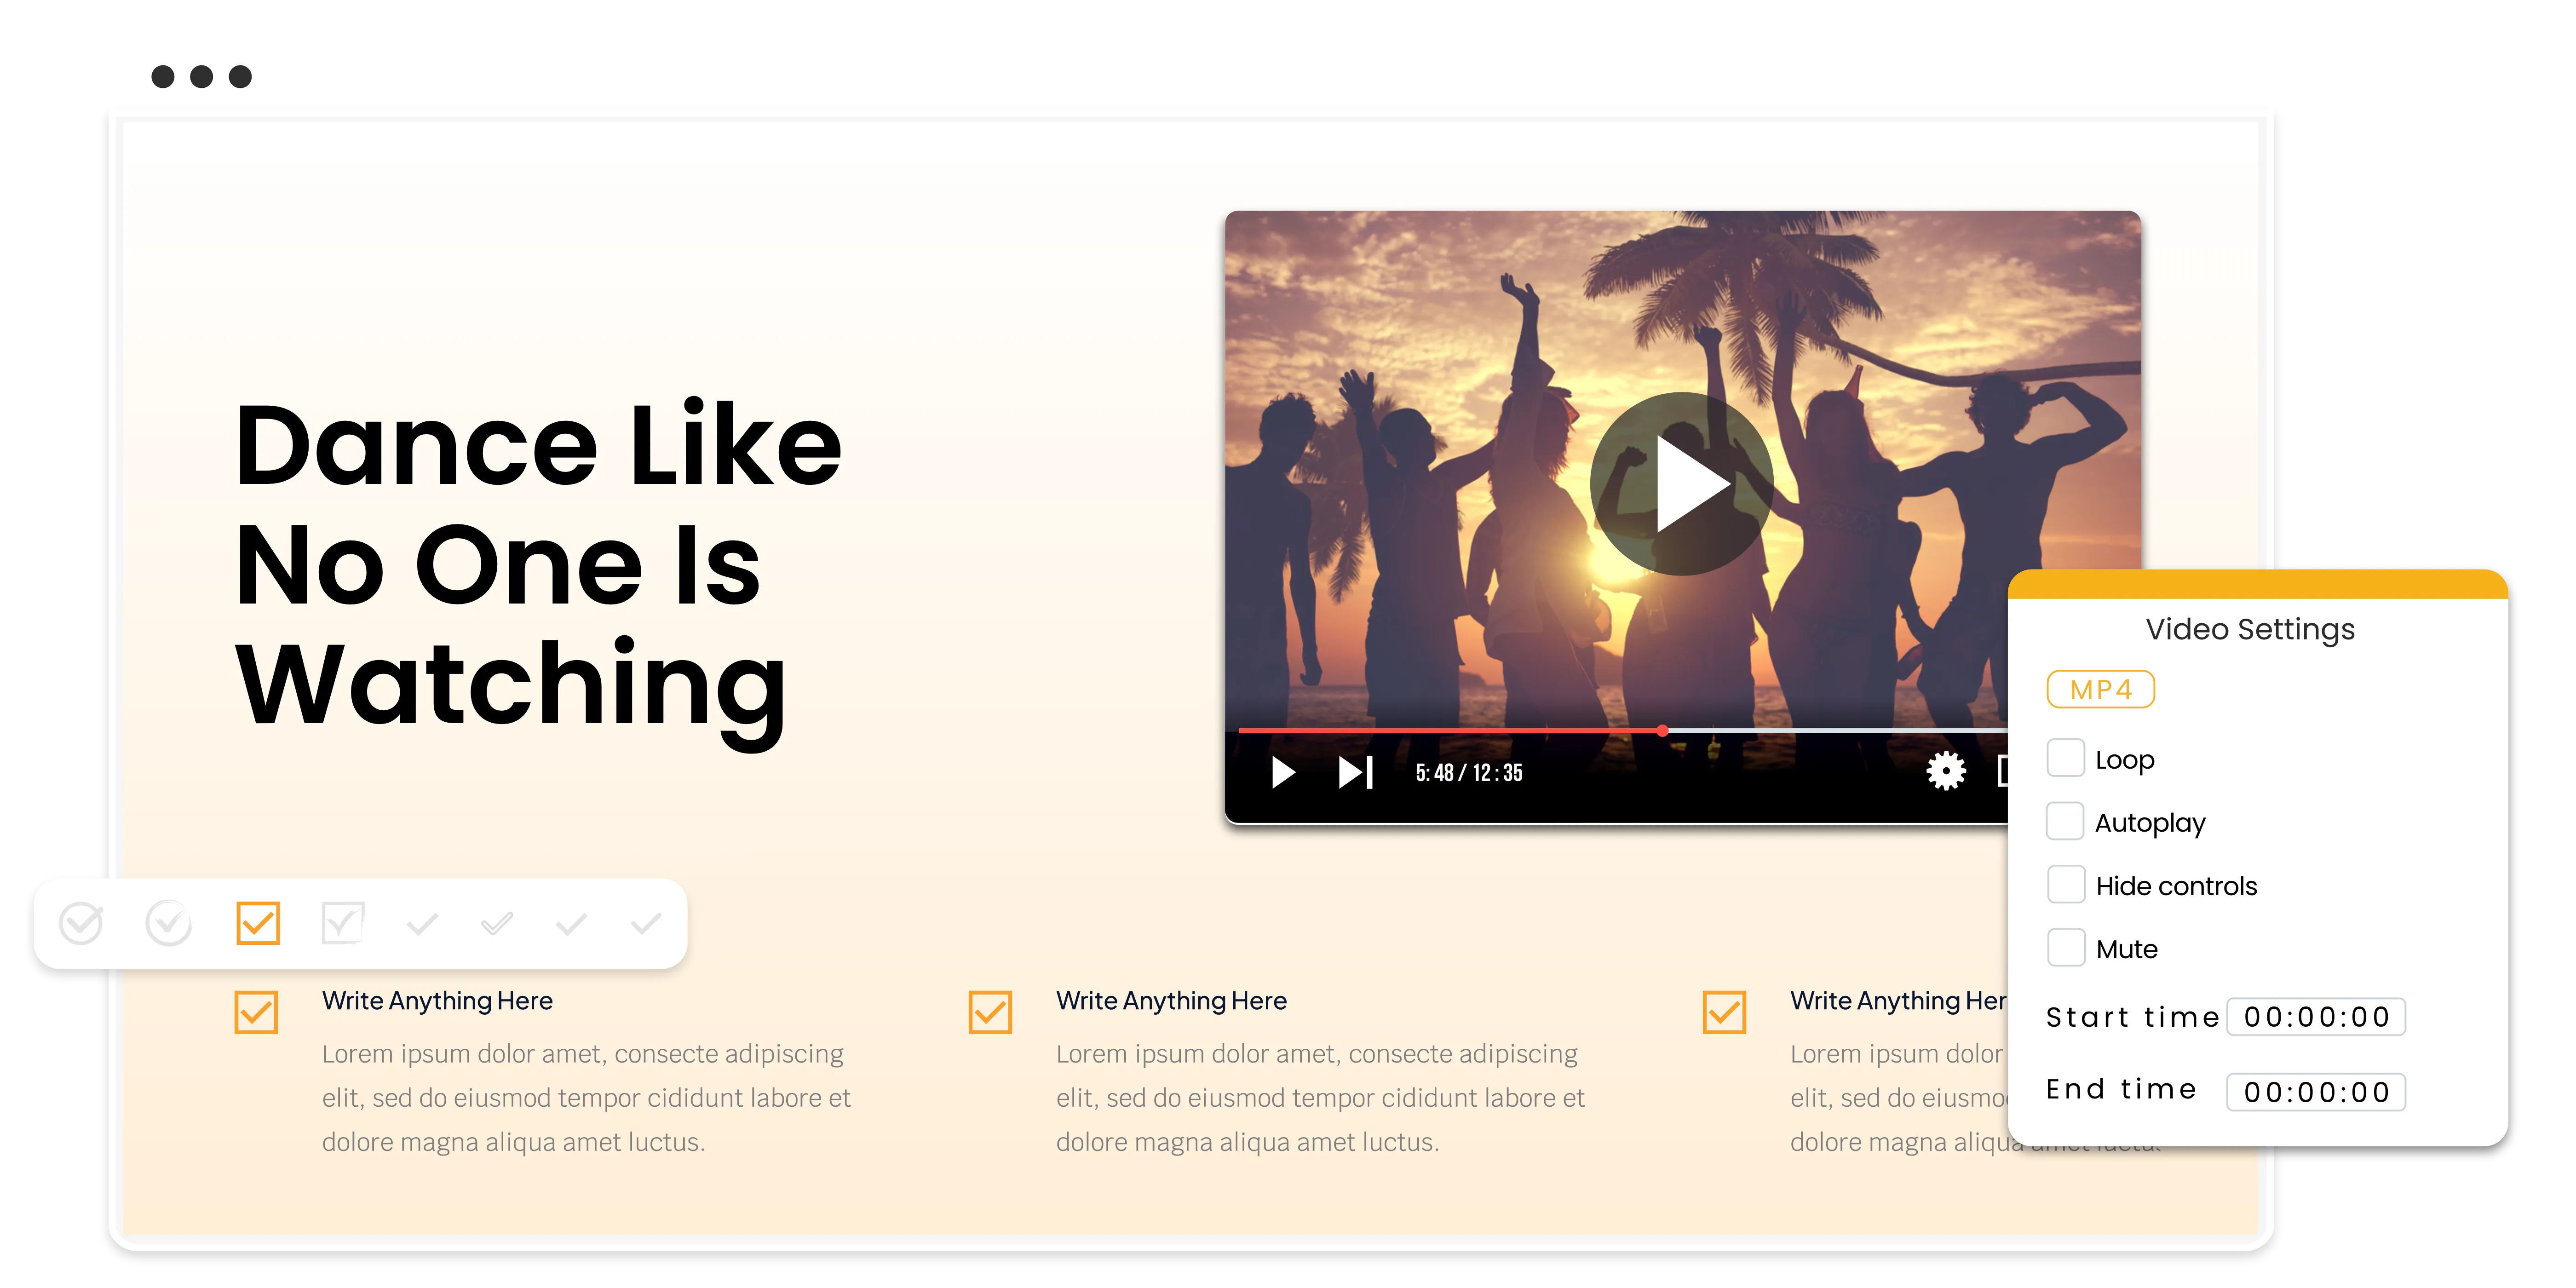The width and height of the screenshot is (2576, 1288).
Task: Skip to next video with skip icon
Action: (1355, 772)
